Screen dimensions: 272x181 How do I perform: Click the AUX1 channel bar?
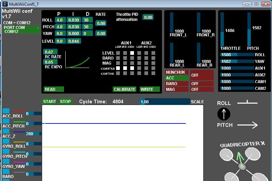point(237,68)
